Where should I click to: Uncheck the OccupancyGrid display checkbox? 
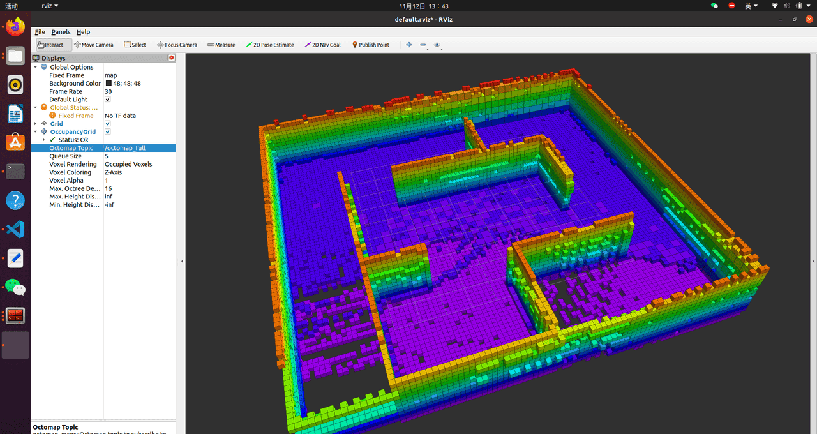coord(108,132)
